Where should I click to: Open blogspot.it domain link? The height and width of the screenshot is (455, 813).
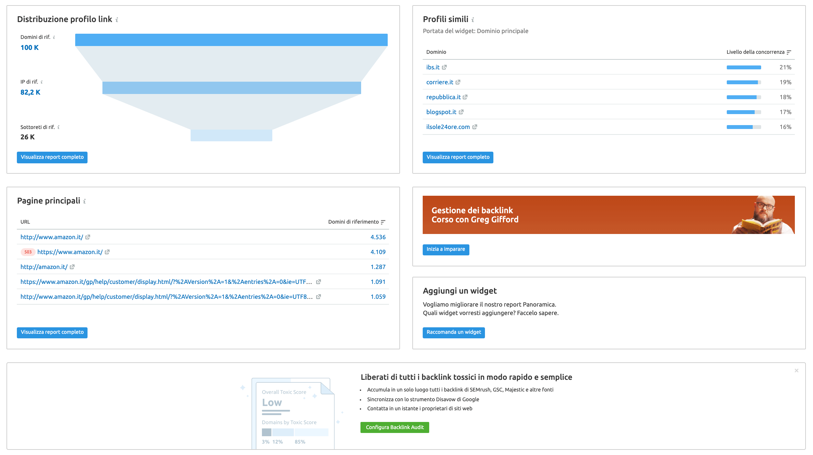tap(441, 112)
